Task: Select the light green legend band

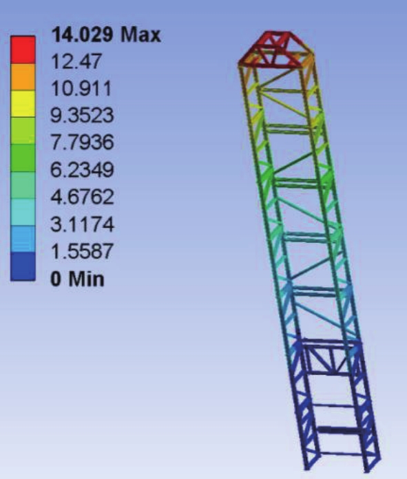Action: [23, 131]
